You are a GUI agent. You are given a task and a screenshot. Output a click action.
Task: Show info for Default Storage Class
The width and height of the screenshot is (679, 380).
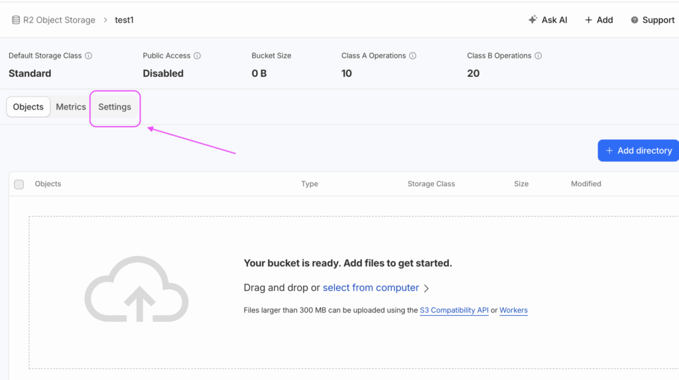coord(89,56)
